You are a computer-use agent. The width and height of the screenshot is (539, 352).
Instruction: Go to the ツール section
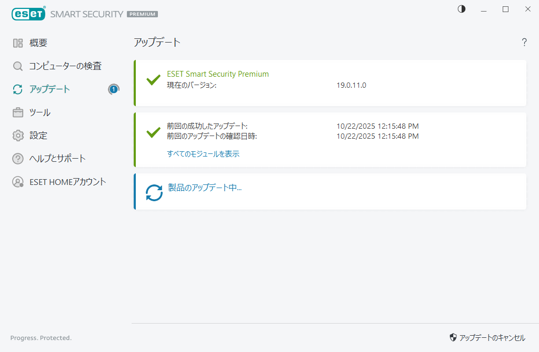[40, 112]
